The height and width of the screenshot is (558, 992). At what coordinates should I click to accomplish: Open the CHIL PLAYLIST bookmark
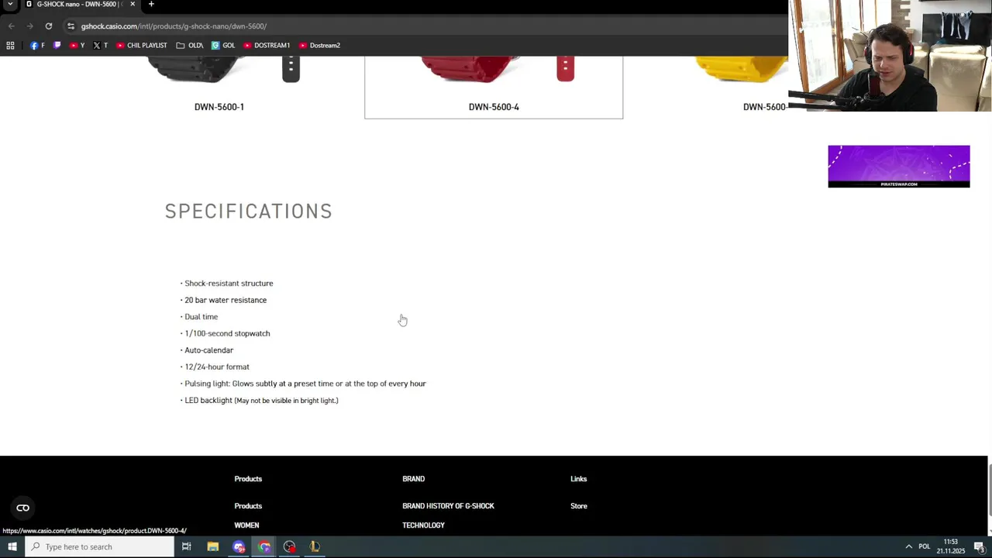click(x=142, y=45)
